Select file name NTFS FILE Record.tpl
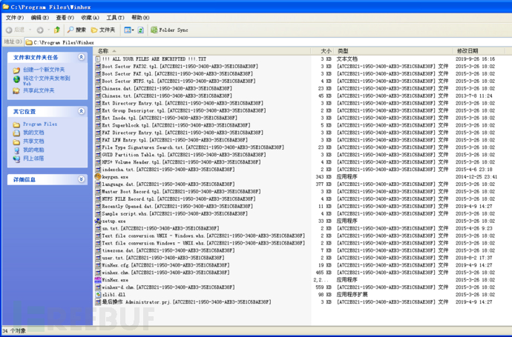 tap(179, 198)
